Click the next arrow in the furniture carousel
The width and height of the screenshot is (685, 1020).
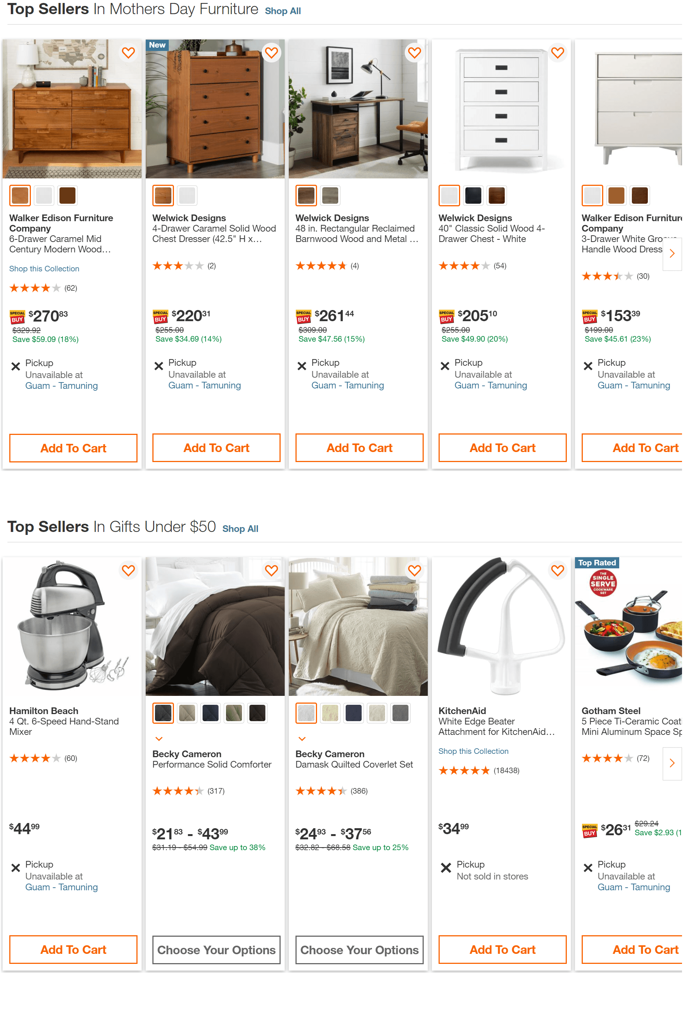pyautogui.click(x=672, y=254)
